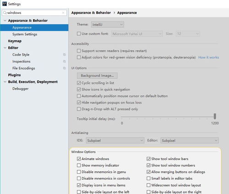
Task: Open the Theme dropdown
Action: (x=108, y=24)
